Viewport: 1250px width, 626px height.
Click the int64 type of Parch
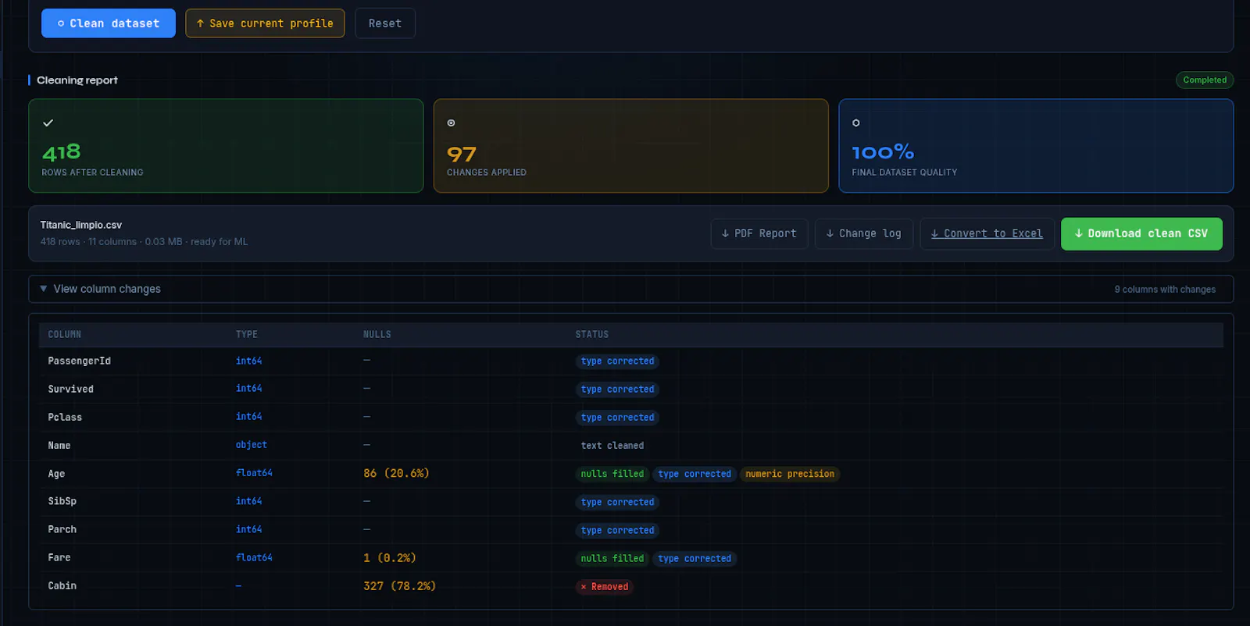click(249, 529)
